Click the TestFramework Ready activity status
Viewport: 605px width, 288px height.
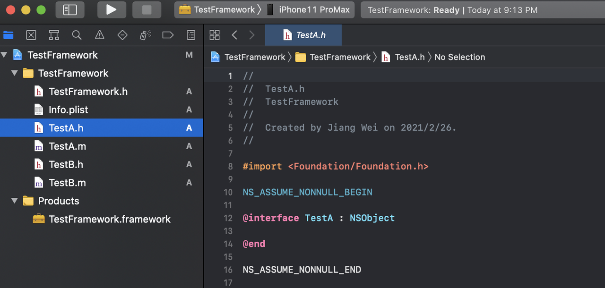tap(452, 10)
